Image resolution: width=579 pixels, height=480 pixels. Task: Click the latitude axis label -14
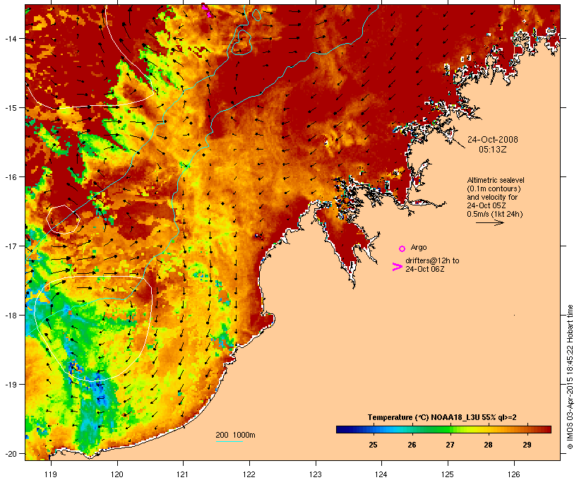tap(11, 39)
